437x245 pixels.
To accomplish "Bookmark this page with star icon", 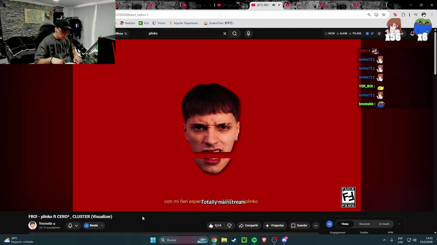I will coord(384,15).
